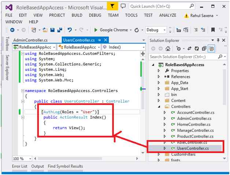Pin the UsersController.cs tab
Screen dimensions: 230x175
pyautogui.click(x=100, y=40)
